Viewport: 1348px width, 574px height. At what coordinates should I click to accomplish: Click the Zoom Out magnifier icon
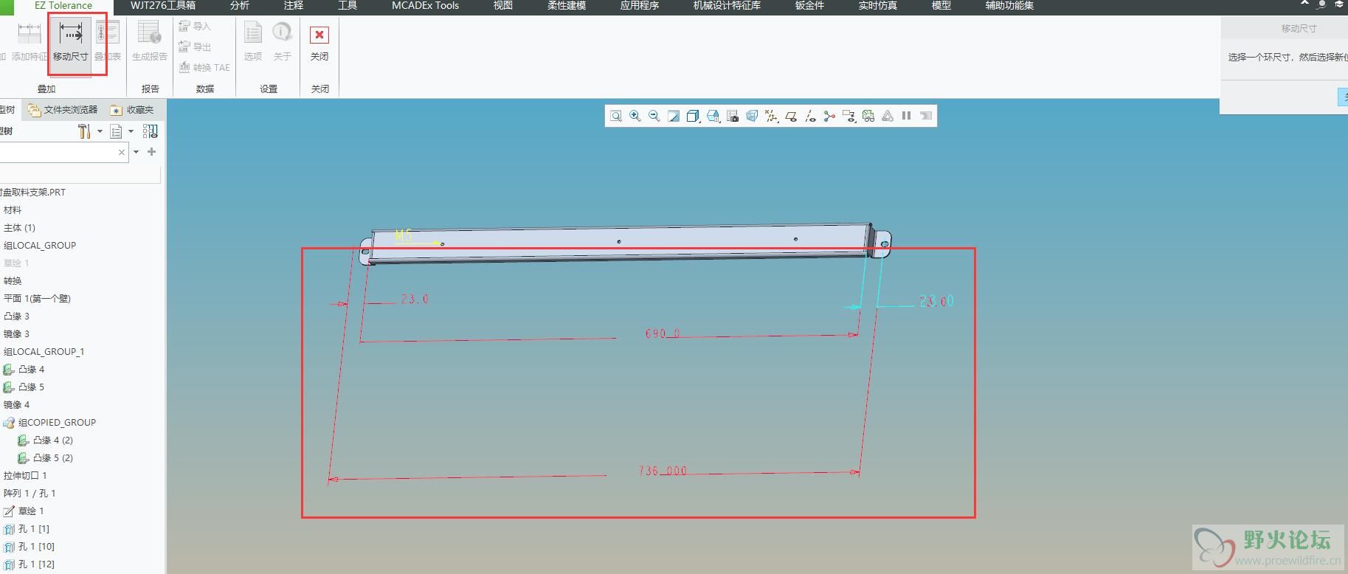coord(654,116)
